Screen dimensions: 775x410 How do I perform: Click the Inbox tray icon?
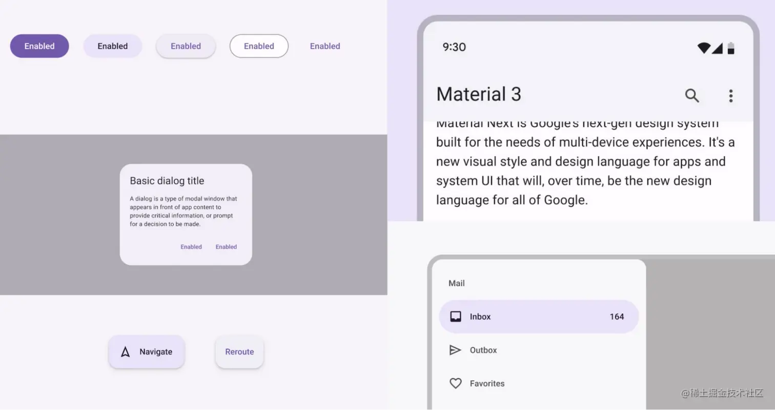coord(456,317)
